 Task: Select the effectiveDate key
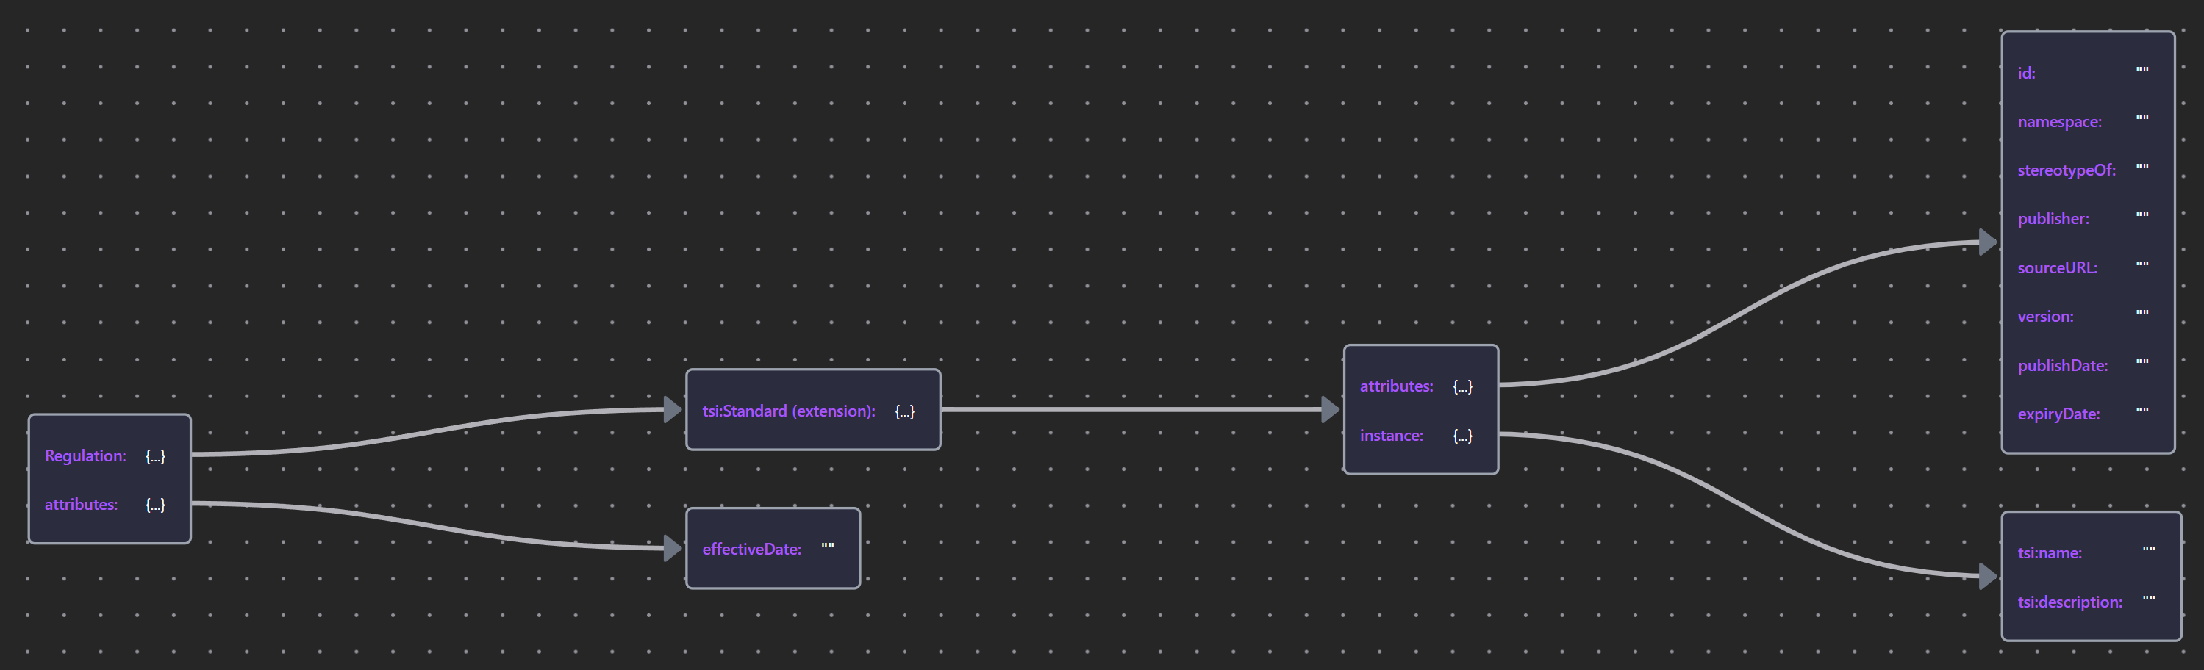point(752,549)
